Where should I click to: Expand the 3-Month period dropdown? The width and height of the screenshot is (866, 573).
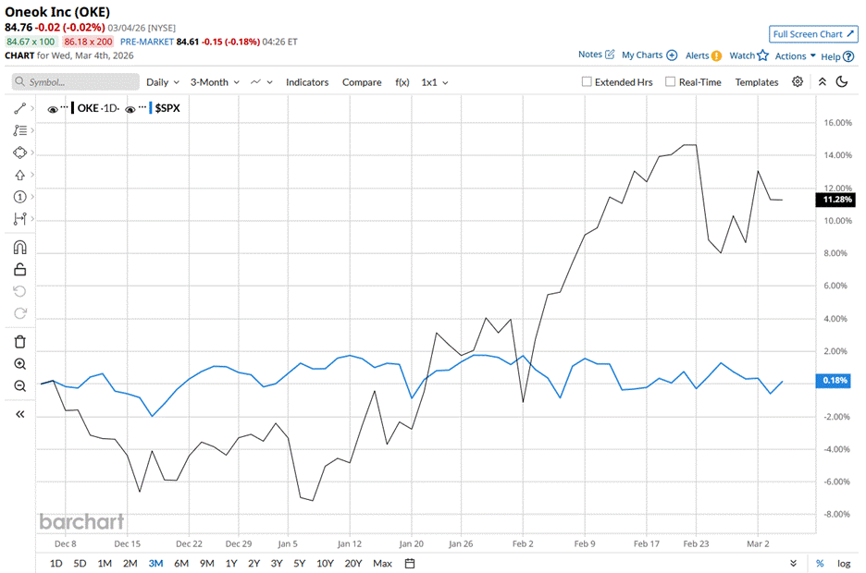coord(214,82)
